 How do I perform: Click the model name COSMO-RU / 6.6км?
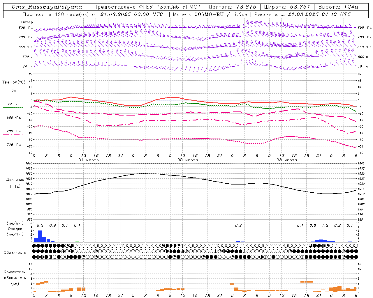coord(221,14)
